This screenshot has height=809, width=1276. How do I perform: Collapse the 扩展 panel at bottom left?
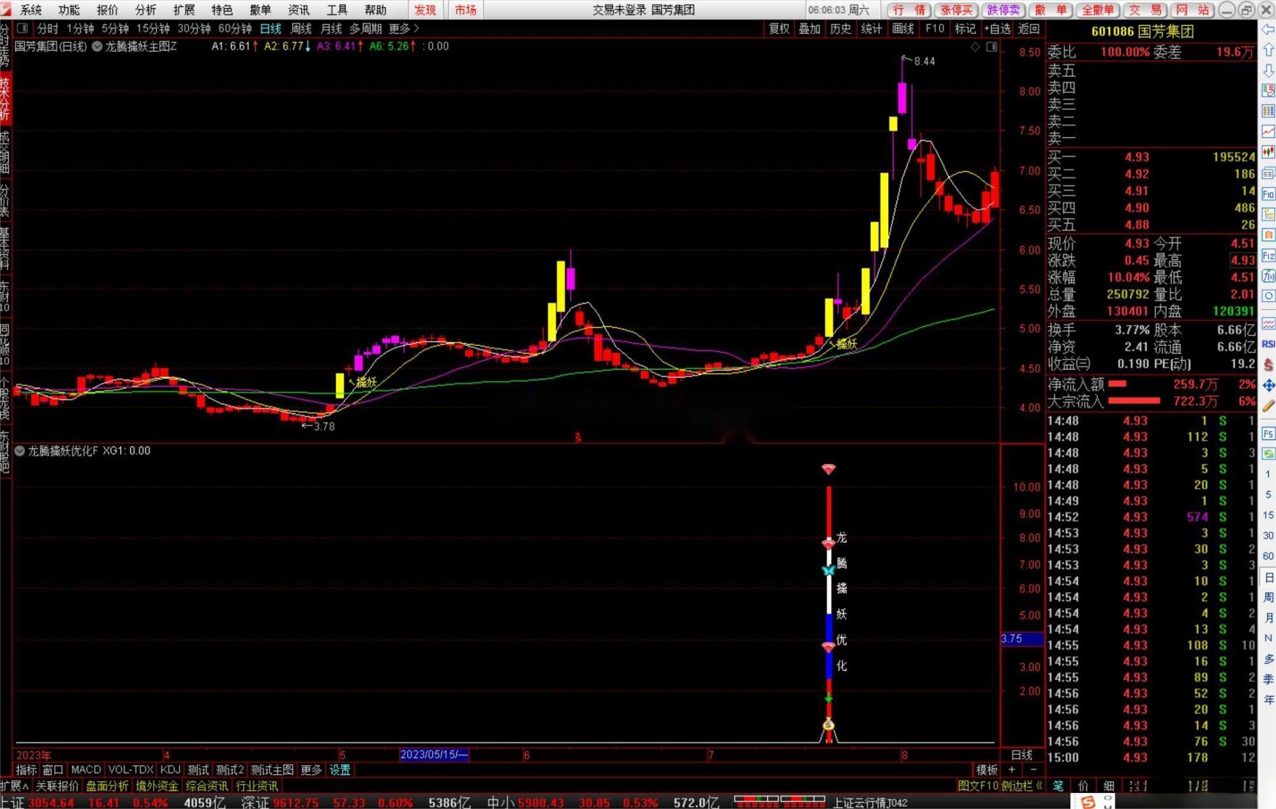[x=14, y=786]
